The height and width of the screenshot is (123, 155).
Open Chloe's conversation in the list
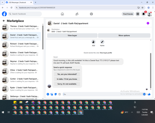[x=21, y=71]
